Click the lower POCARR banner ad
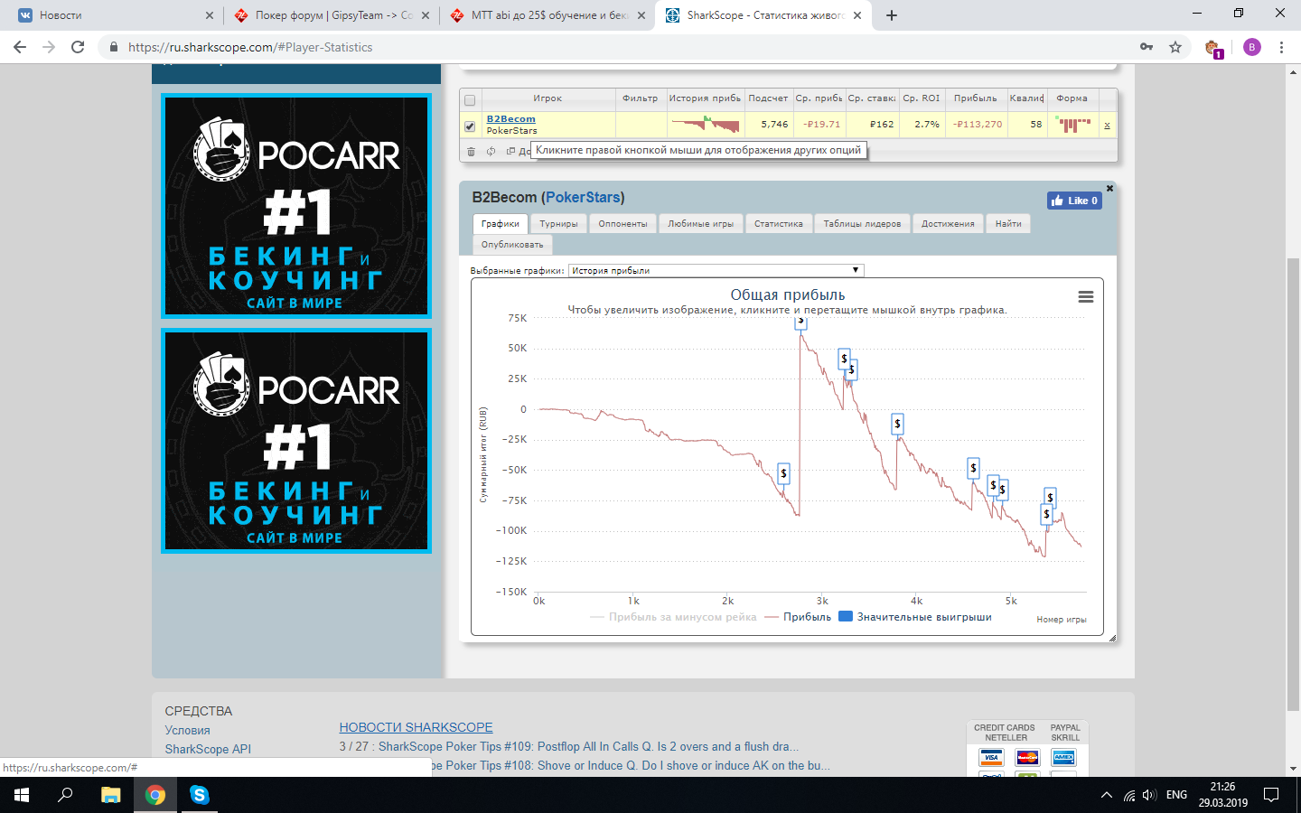The image size is (1301, 813). pos(296,441)
